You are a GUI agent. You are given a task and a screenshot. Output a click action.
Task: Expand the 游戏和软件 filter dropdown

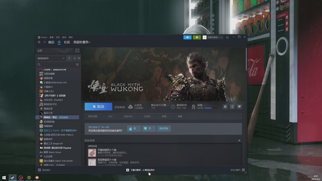point(51,58)
